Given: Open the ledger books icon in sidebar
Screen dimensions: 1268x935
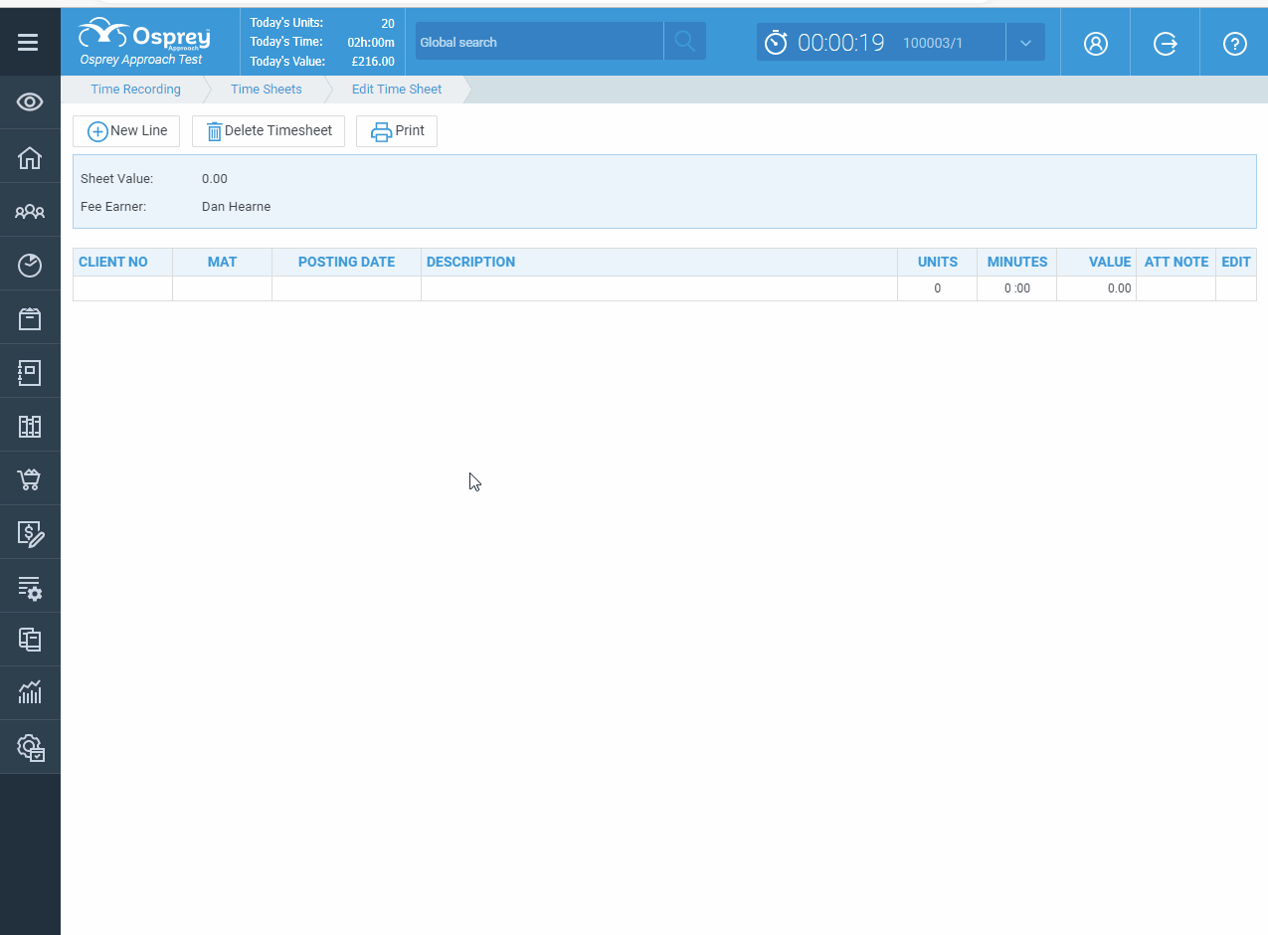Looking at the screenshot, I should coord(30,427).
